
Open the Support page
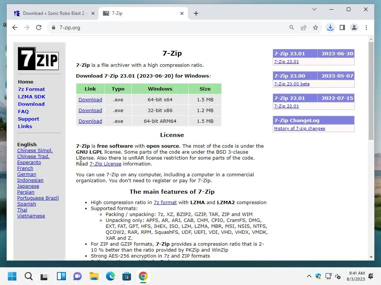click(28, 119)
